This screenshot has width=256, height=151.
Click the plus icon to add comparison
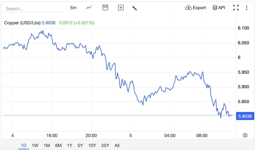pyautogui.click(x=121, y=8)
